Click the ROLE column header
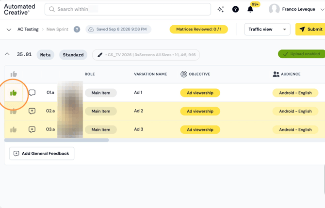The image size is (325, 208). (x=90, y=74)
